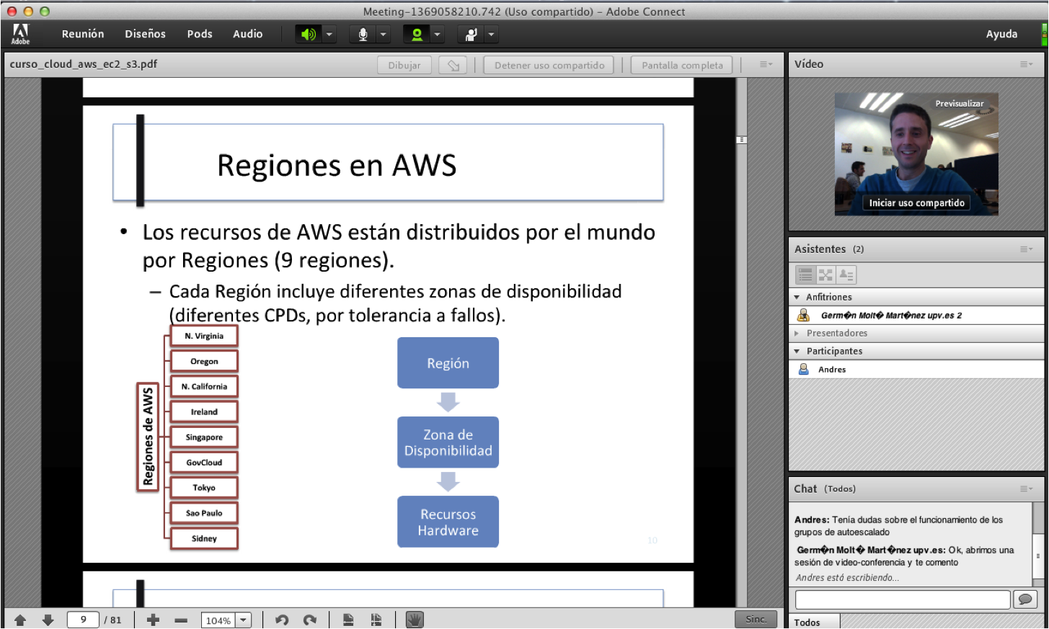This screenshot has height=629, width=1049.
Task: Click the Sinc. sync button
Action: (x=756, y=620)
